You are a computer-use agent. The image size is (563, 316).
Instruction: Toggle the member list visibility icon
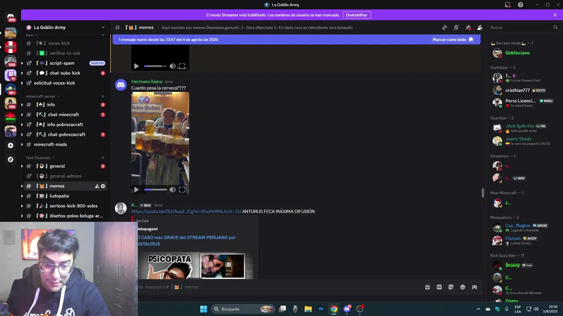pyautogui.click(x=480, y=27)
